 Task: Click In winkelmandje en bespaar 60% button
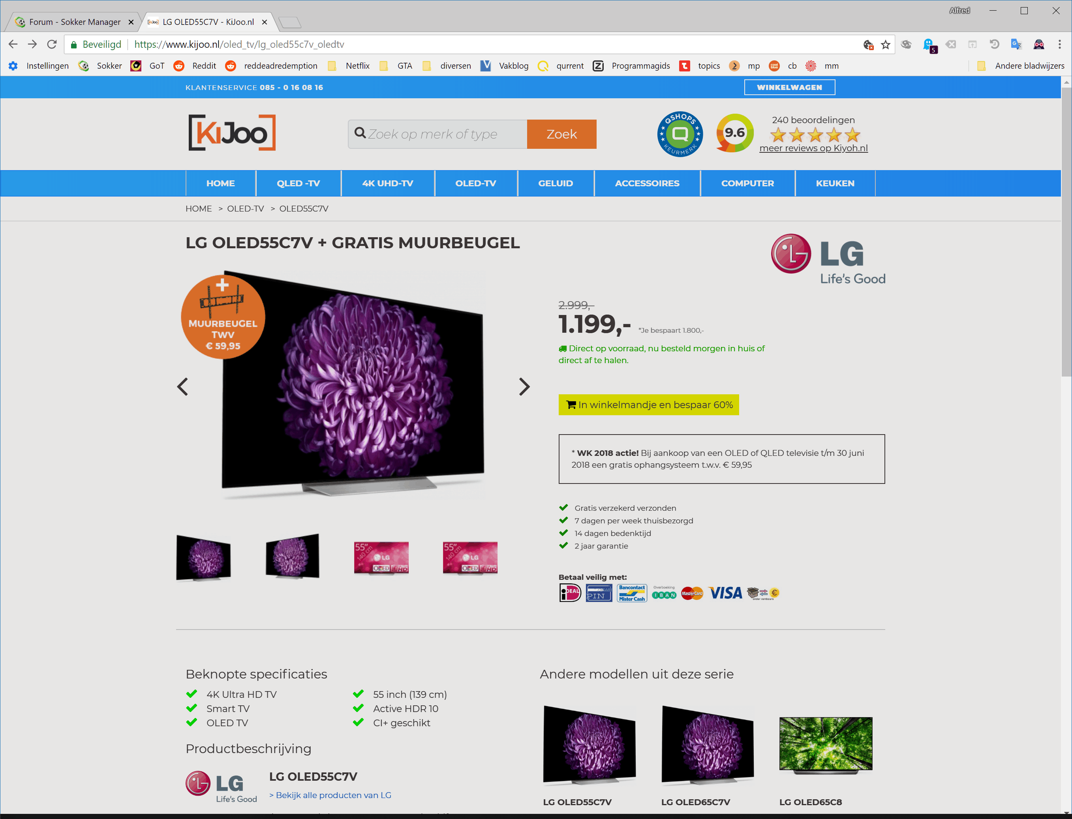tap(649, 405)
